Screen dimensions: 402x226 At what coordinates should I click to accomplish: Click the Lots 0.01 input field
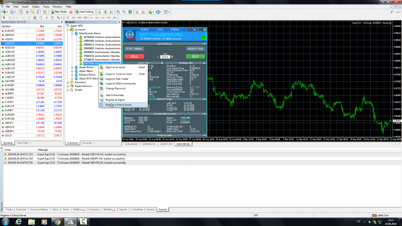(x=165, y=57)
